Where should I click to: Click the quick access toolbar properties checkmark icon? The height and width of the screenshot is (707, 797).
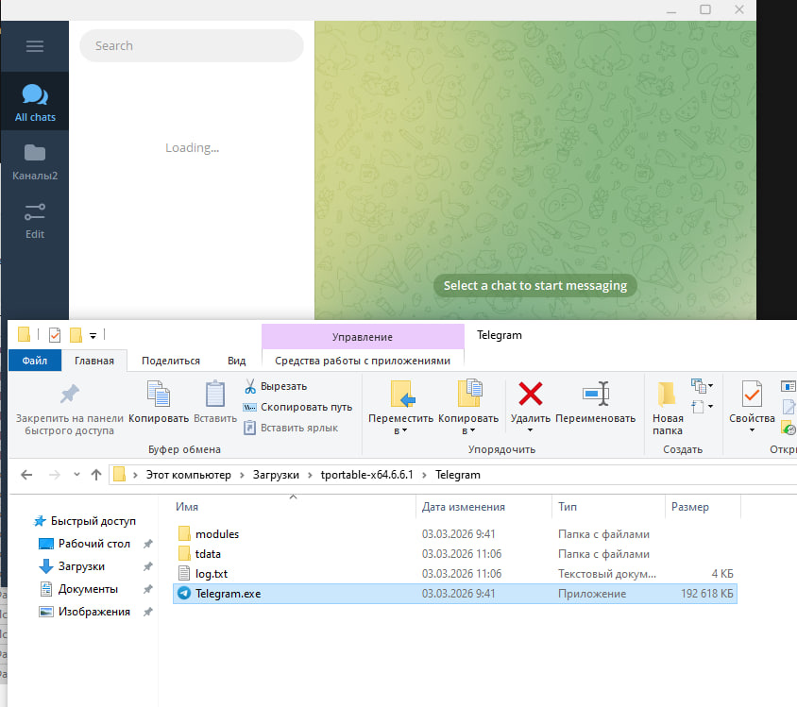coord(55,335)
